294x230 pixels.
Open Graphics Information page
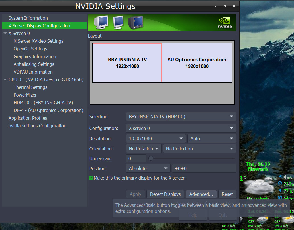(x=35, y=56)
